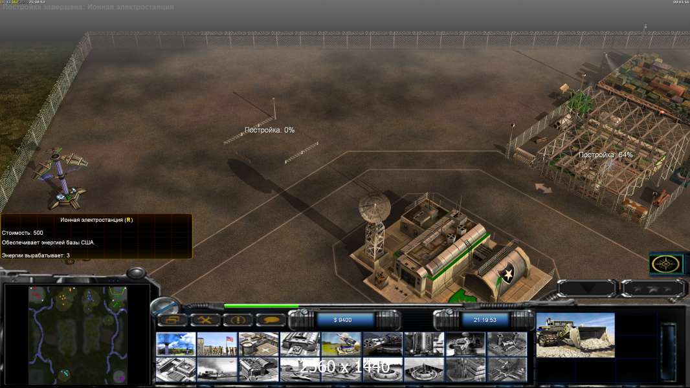The height and width of the screenshot is (388, 690).
Task: Select the greyed circular platform with spire icon
Action: pos(424,369)
